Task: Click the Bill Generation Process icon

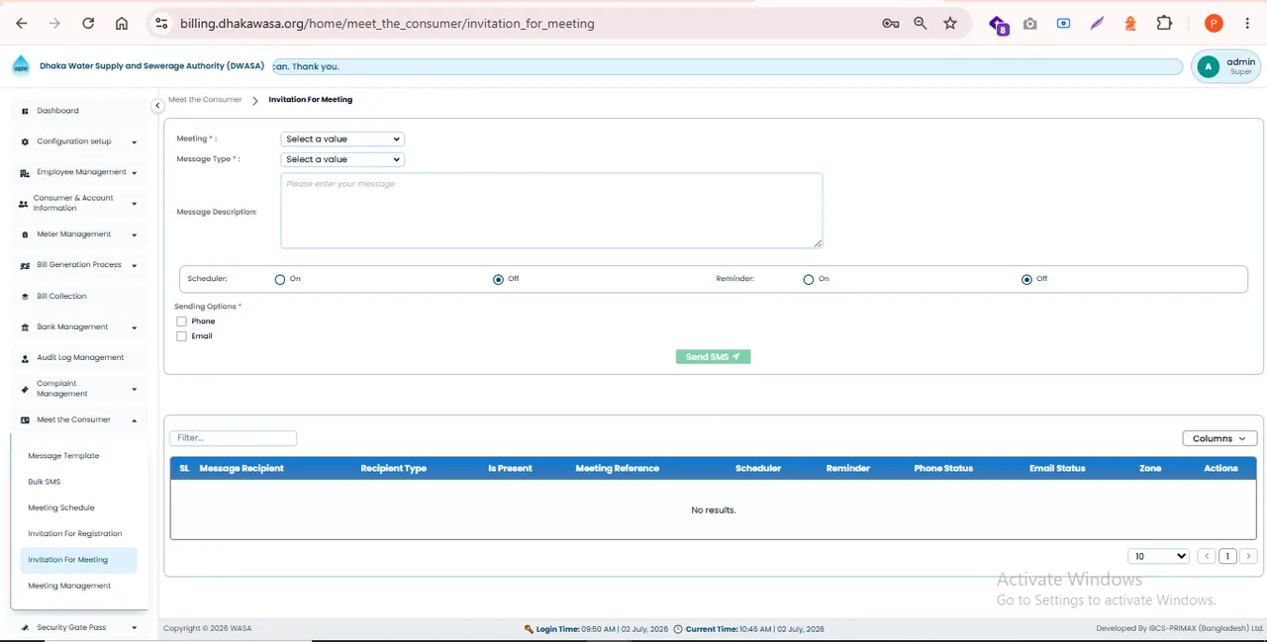Action: point(25,265)
